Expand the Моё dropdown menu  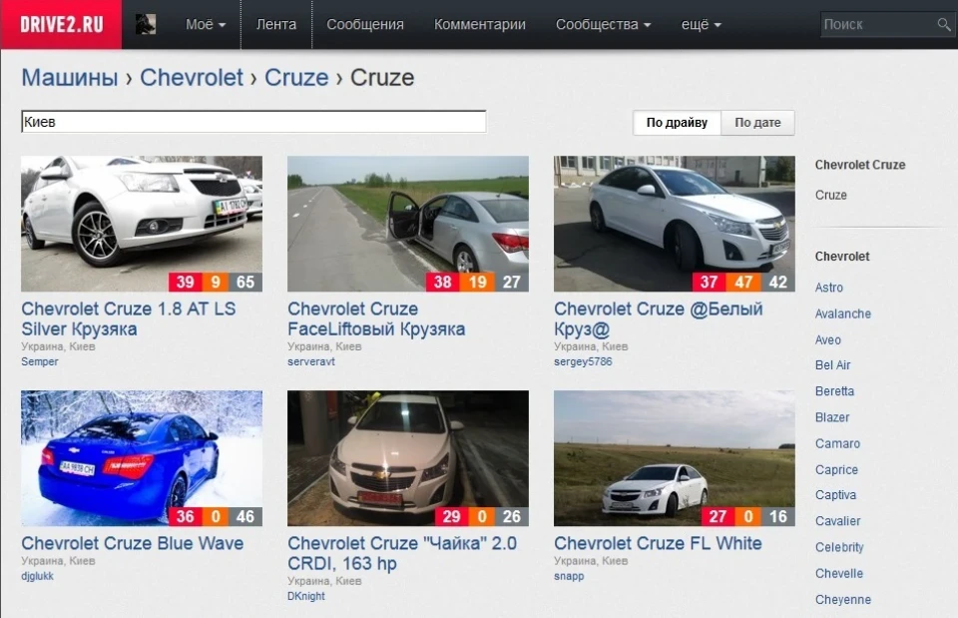(206, 24)
